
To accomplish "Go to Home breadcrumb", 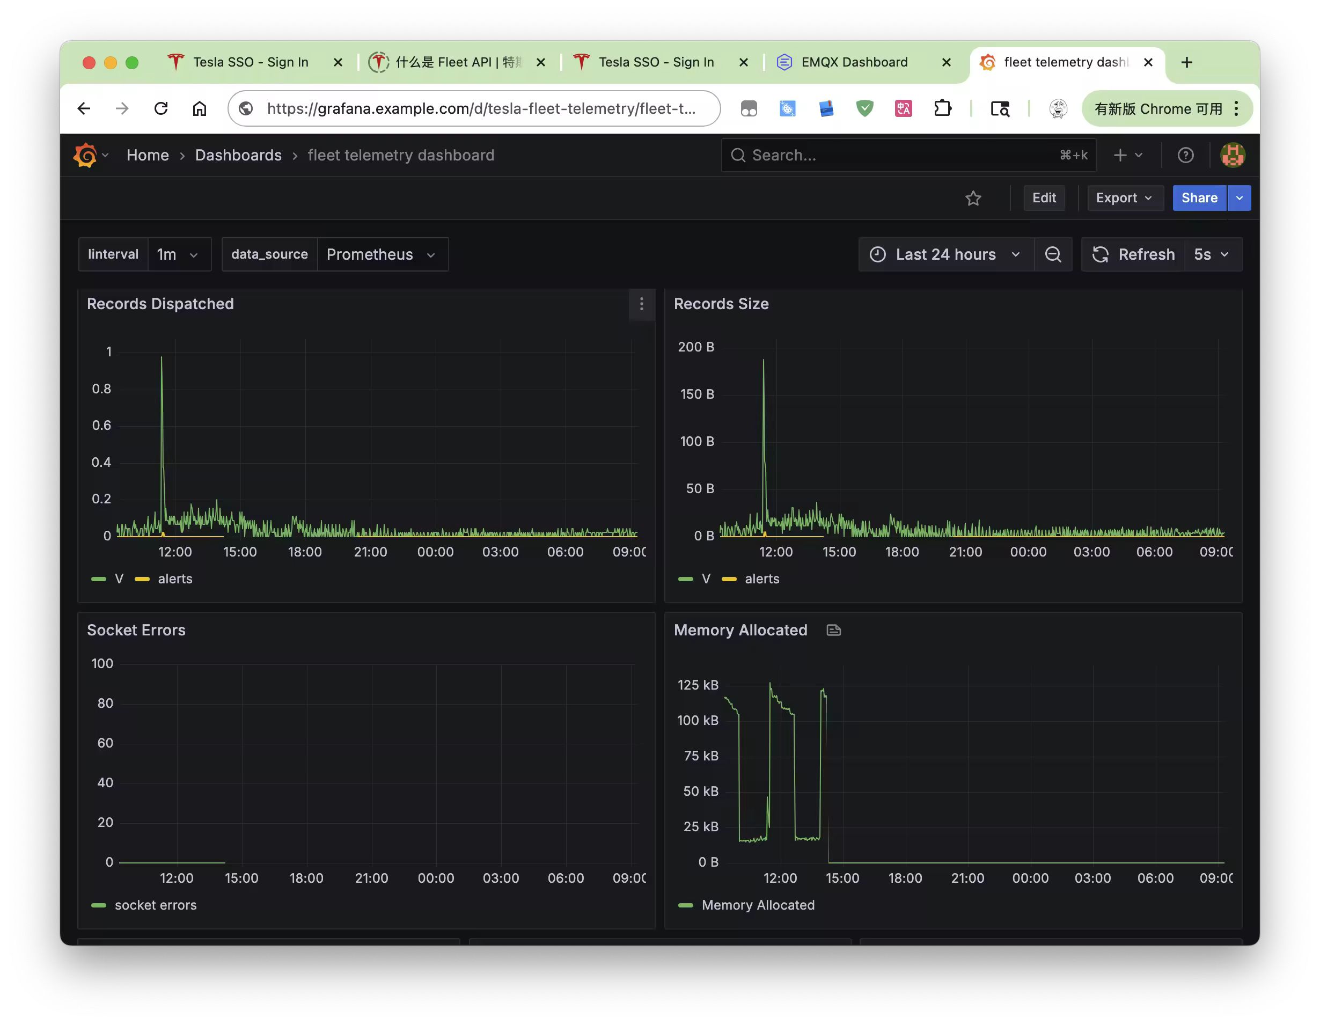I will click(148, 155).
